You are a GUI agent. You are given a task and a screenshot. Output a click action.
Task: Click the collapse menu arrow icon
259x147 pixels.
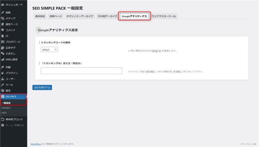point(3,125)
